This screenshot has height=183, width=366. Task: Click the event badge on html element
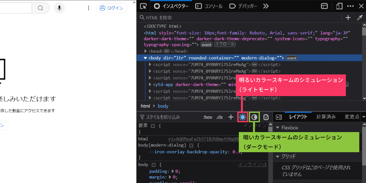[206, 45]
